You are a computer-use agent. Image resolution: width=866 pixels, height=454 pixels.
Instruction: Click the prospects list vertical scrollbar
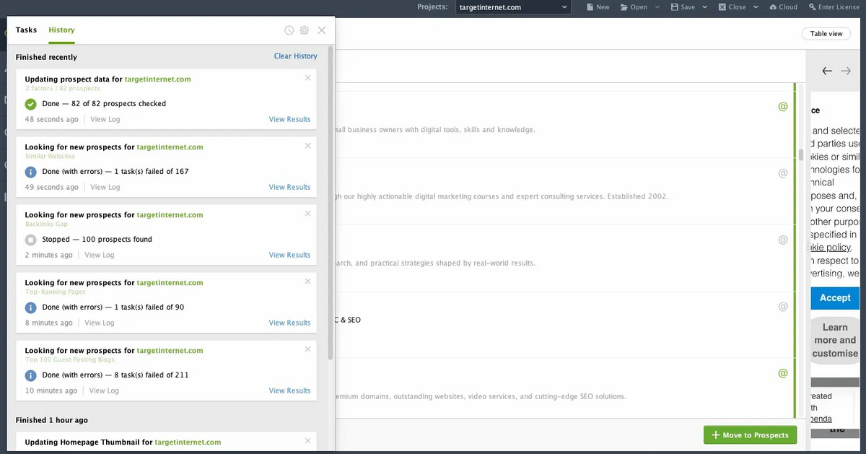coord(801,154)
